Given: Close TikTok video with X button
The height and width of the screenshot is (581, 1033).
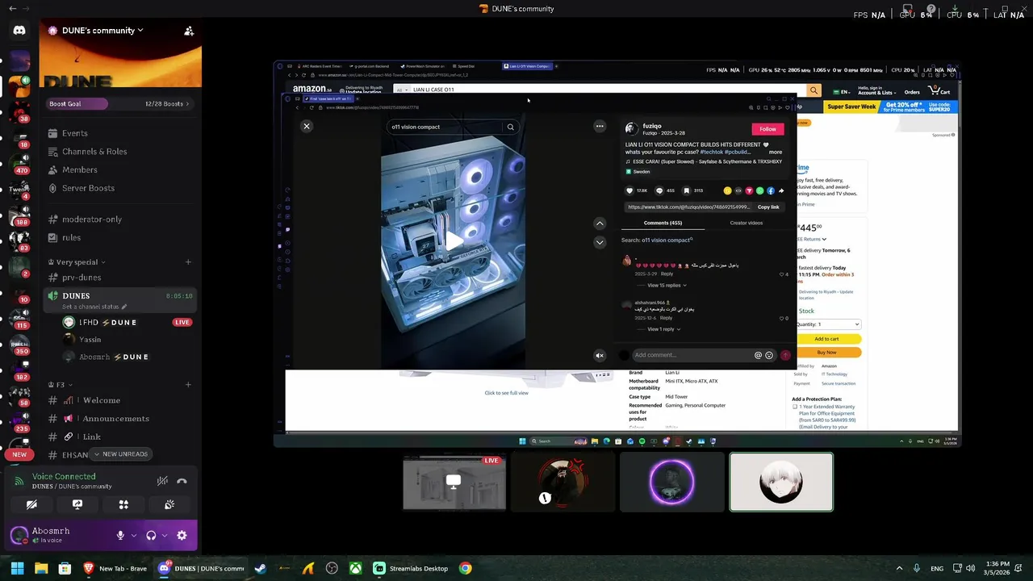Looking at the screenshot, I should 307,126.
